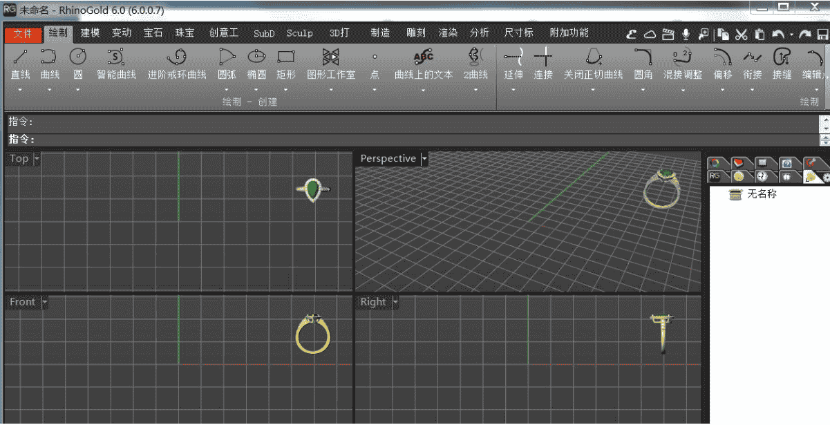Viewport: 830px width, 425px height.
Task: Select the 圆 (Circle) tool icon
Action: pyautogui.click(x=77, y=57)
